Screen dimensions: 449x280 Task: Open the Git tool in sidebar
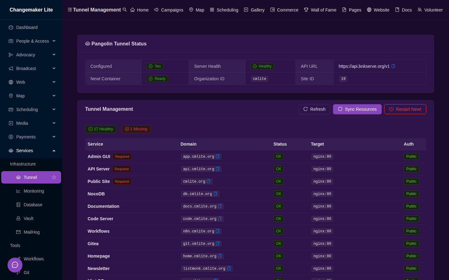click(27, 273)
